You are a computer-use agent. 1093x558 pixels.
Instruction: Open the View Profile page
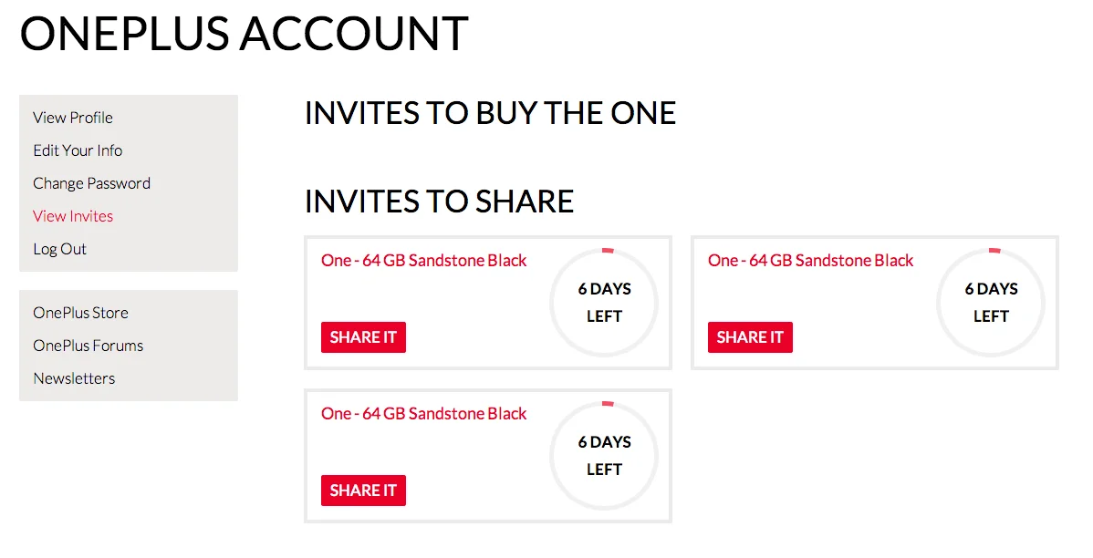(x=73, y=118)
